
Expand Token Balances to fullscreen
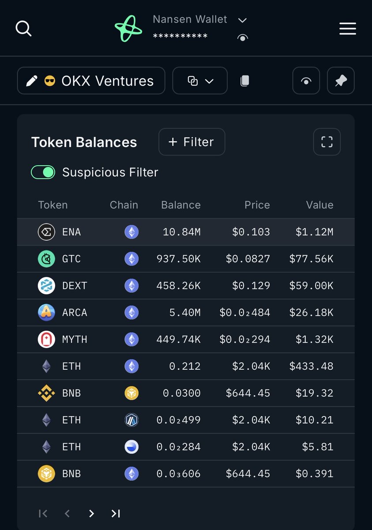[x=327, y=142]
